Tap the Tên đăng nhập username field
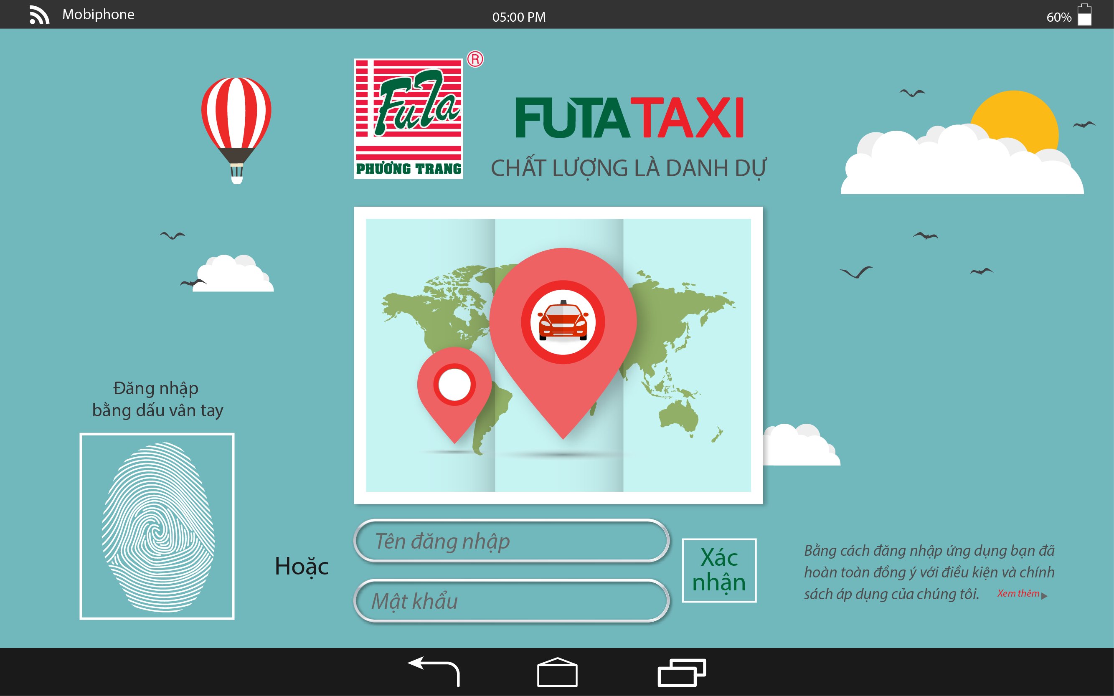Screen dimensions: 1114x696 (511, 542)
